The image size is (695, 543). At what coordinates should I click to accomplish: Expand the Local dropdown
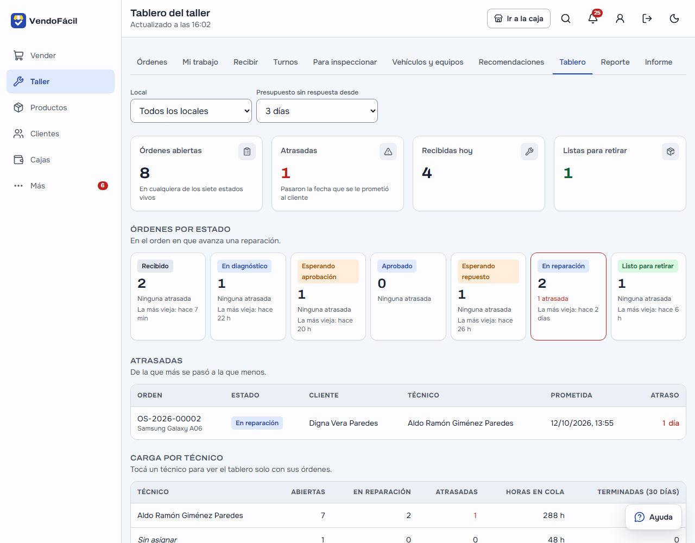coord(191,111)
